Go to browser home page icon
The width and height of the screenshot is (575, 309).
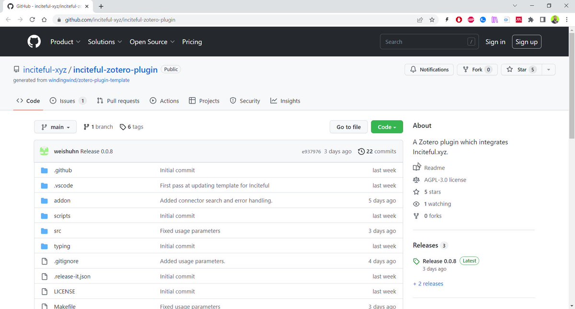(44, 20)
